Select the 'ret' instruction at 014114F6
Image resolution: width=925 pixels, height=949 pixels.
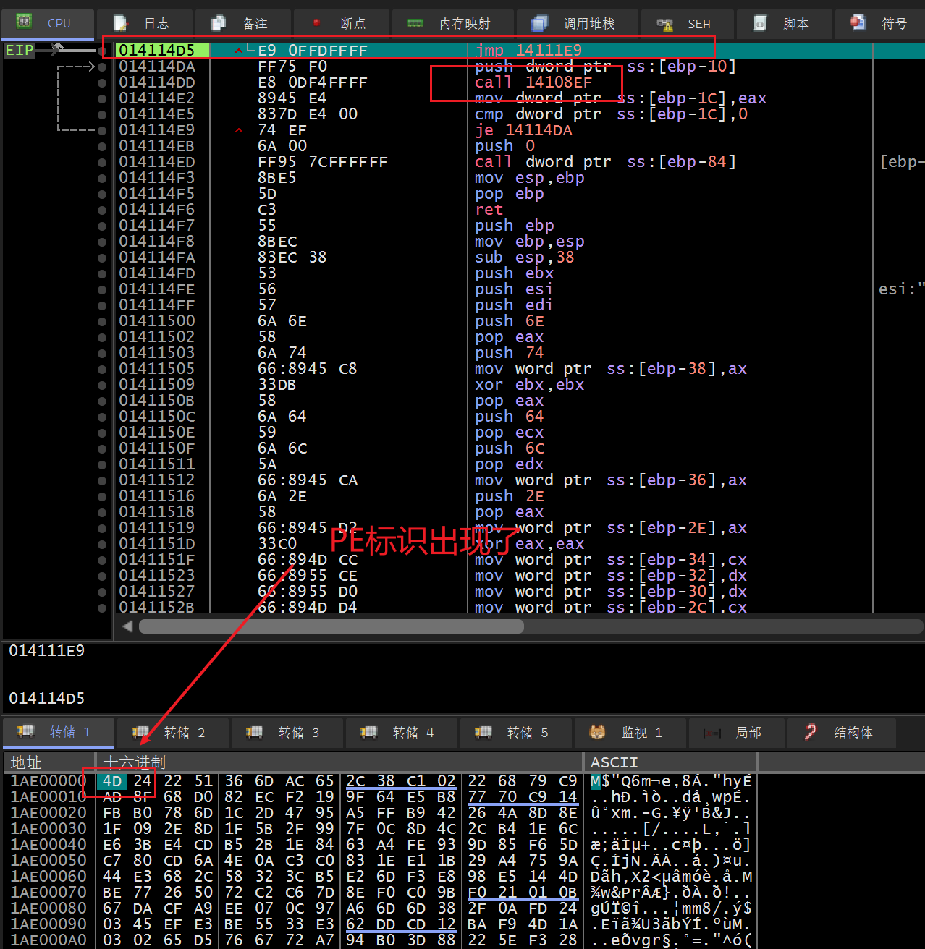coord(489,210)
